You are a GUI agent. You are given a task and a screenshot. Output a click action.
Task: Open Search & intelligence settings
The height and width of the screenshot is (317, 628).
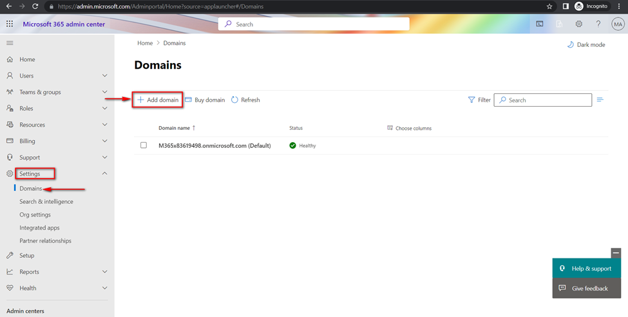(x=46, y=202)
